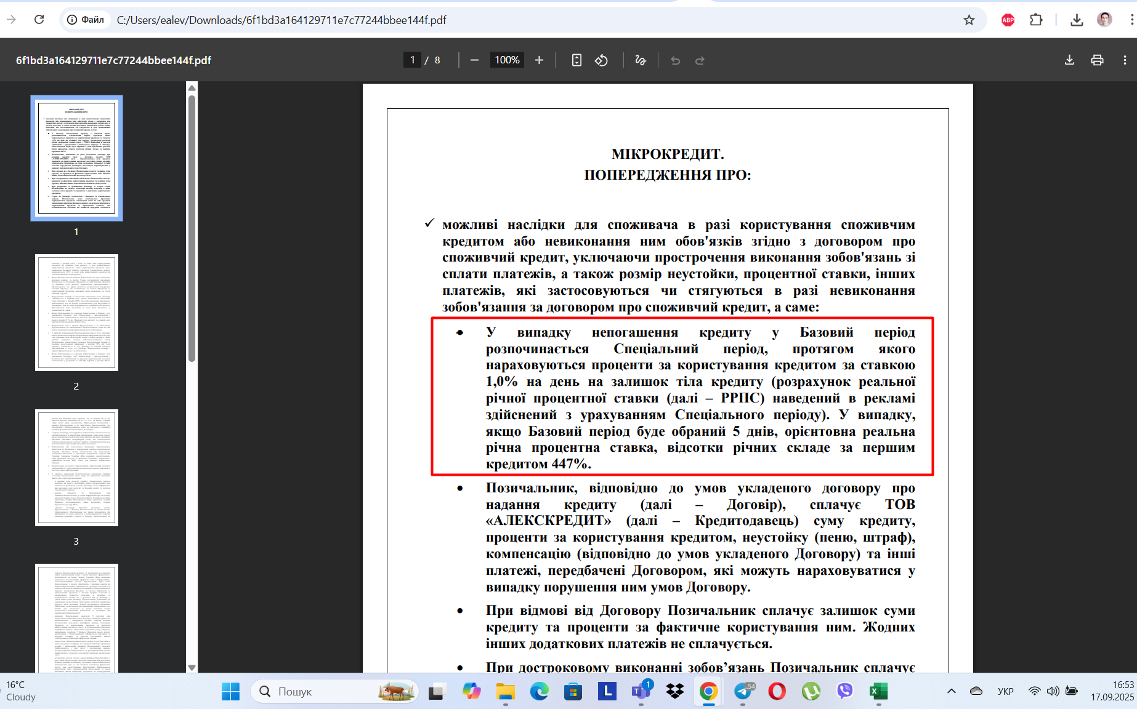
Task: Open the Windows taskbar search box
Action: (x=334, y=691)
